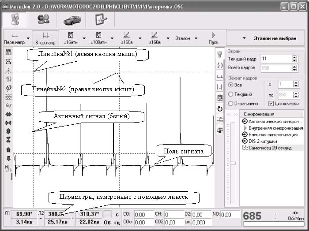Select the Ограничено capture radio button
This screenshot has height=231, width=309.
click(x=230, y=104)
